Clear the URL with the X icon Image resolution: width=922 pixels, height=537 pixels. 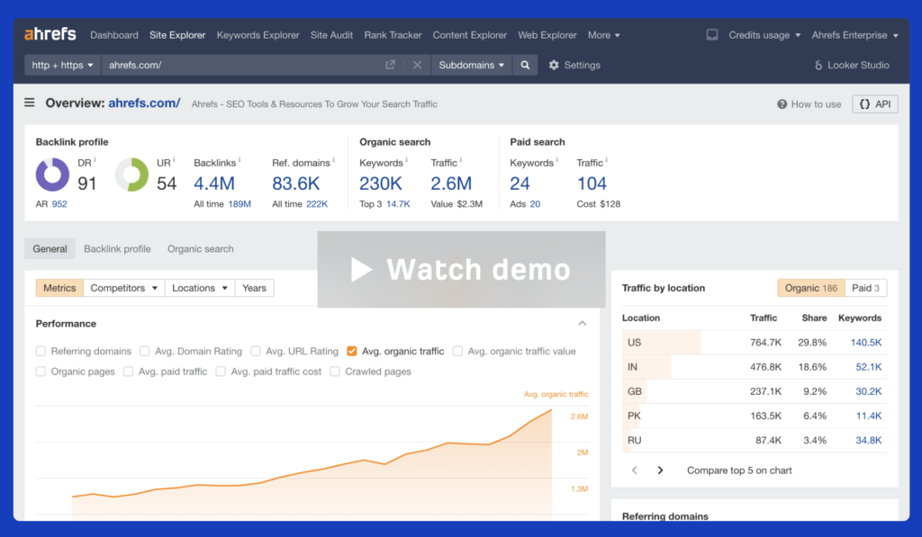(x=417, y=66)
